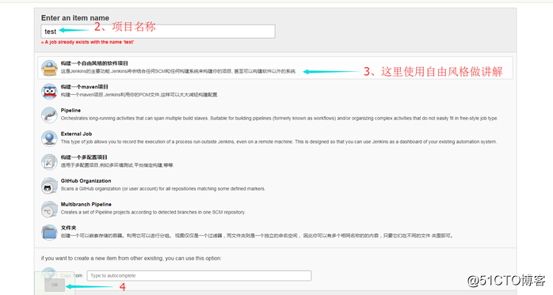553x295 pixels.
Task: Choose the Pipeline job type icon
Action: pos(49,115)
